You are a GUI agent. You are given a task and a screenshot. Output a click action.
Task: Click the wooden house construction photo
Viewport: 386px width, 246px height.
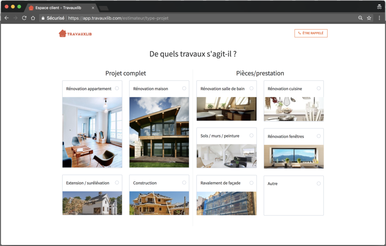coord(159,203)
